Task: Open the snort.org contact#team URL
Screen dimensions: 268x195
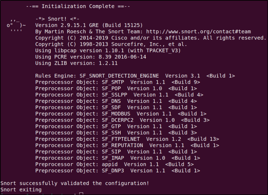Action: point(198,32)
